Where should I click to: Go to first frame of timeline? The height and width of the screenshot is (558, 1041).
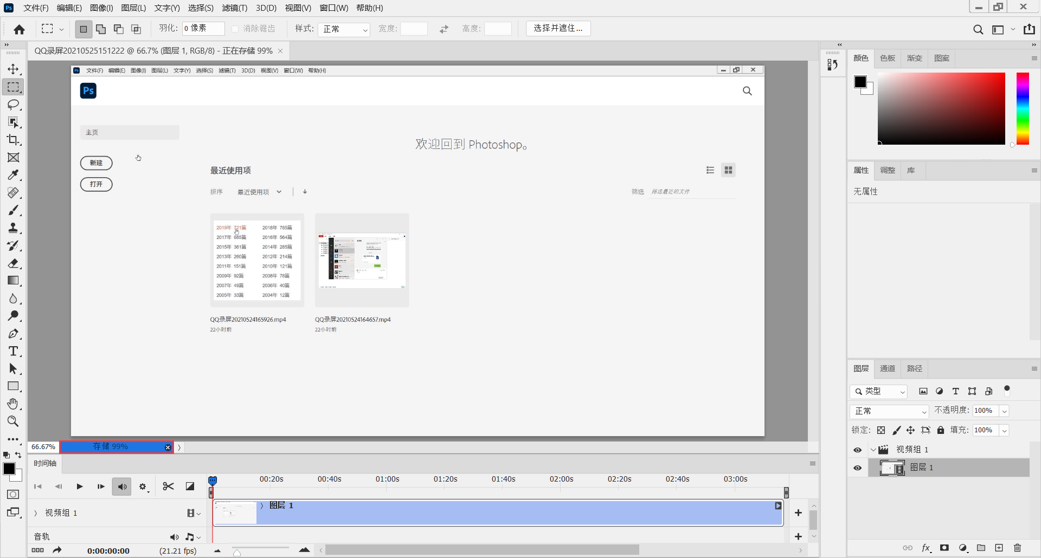point(37,486)
